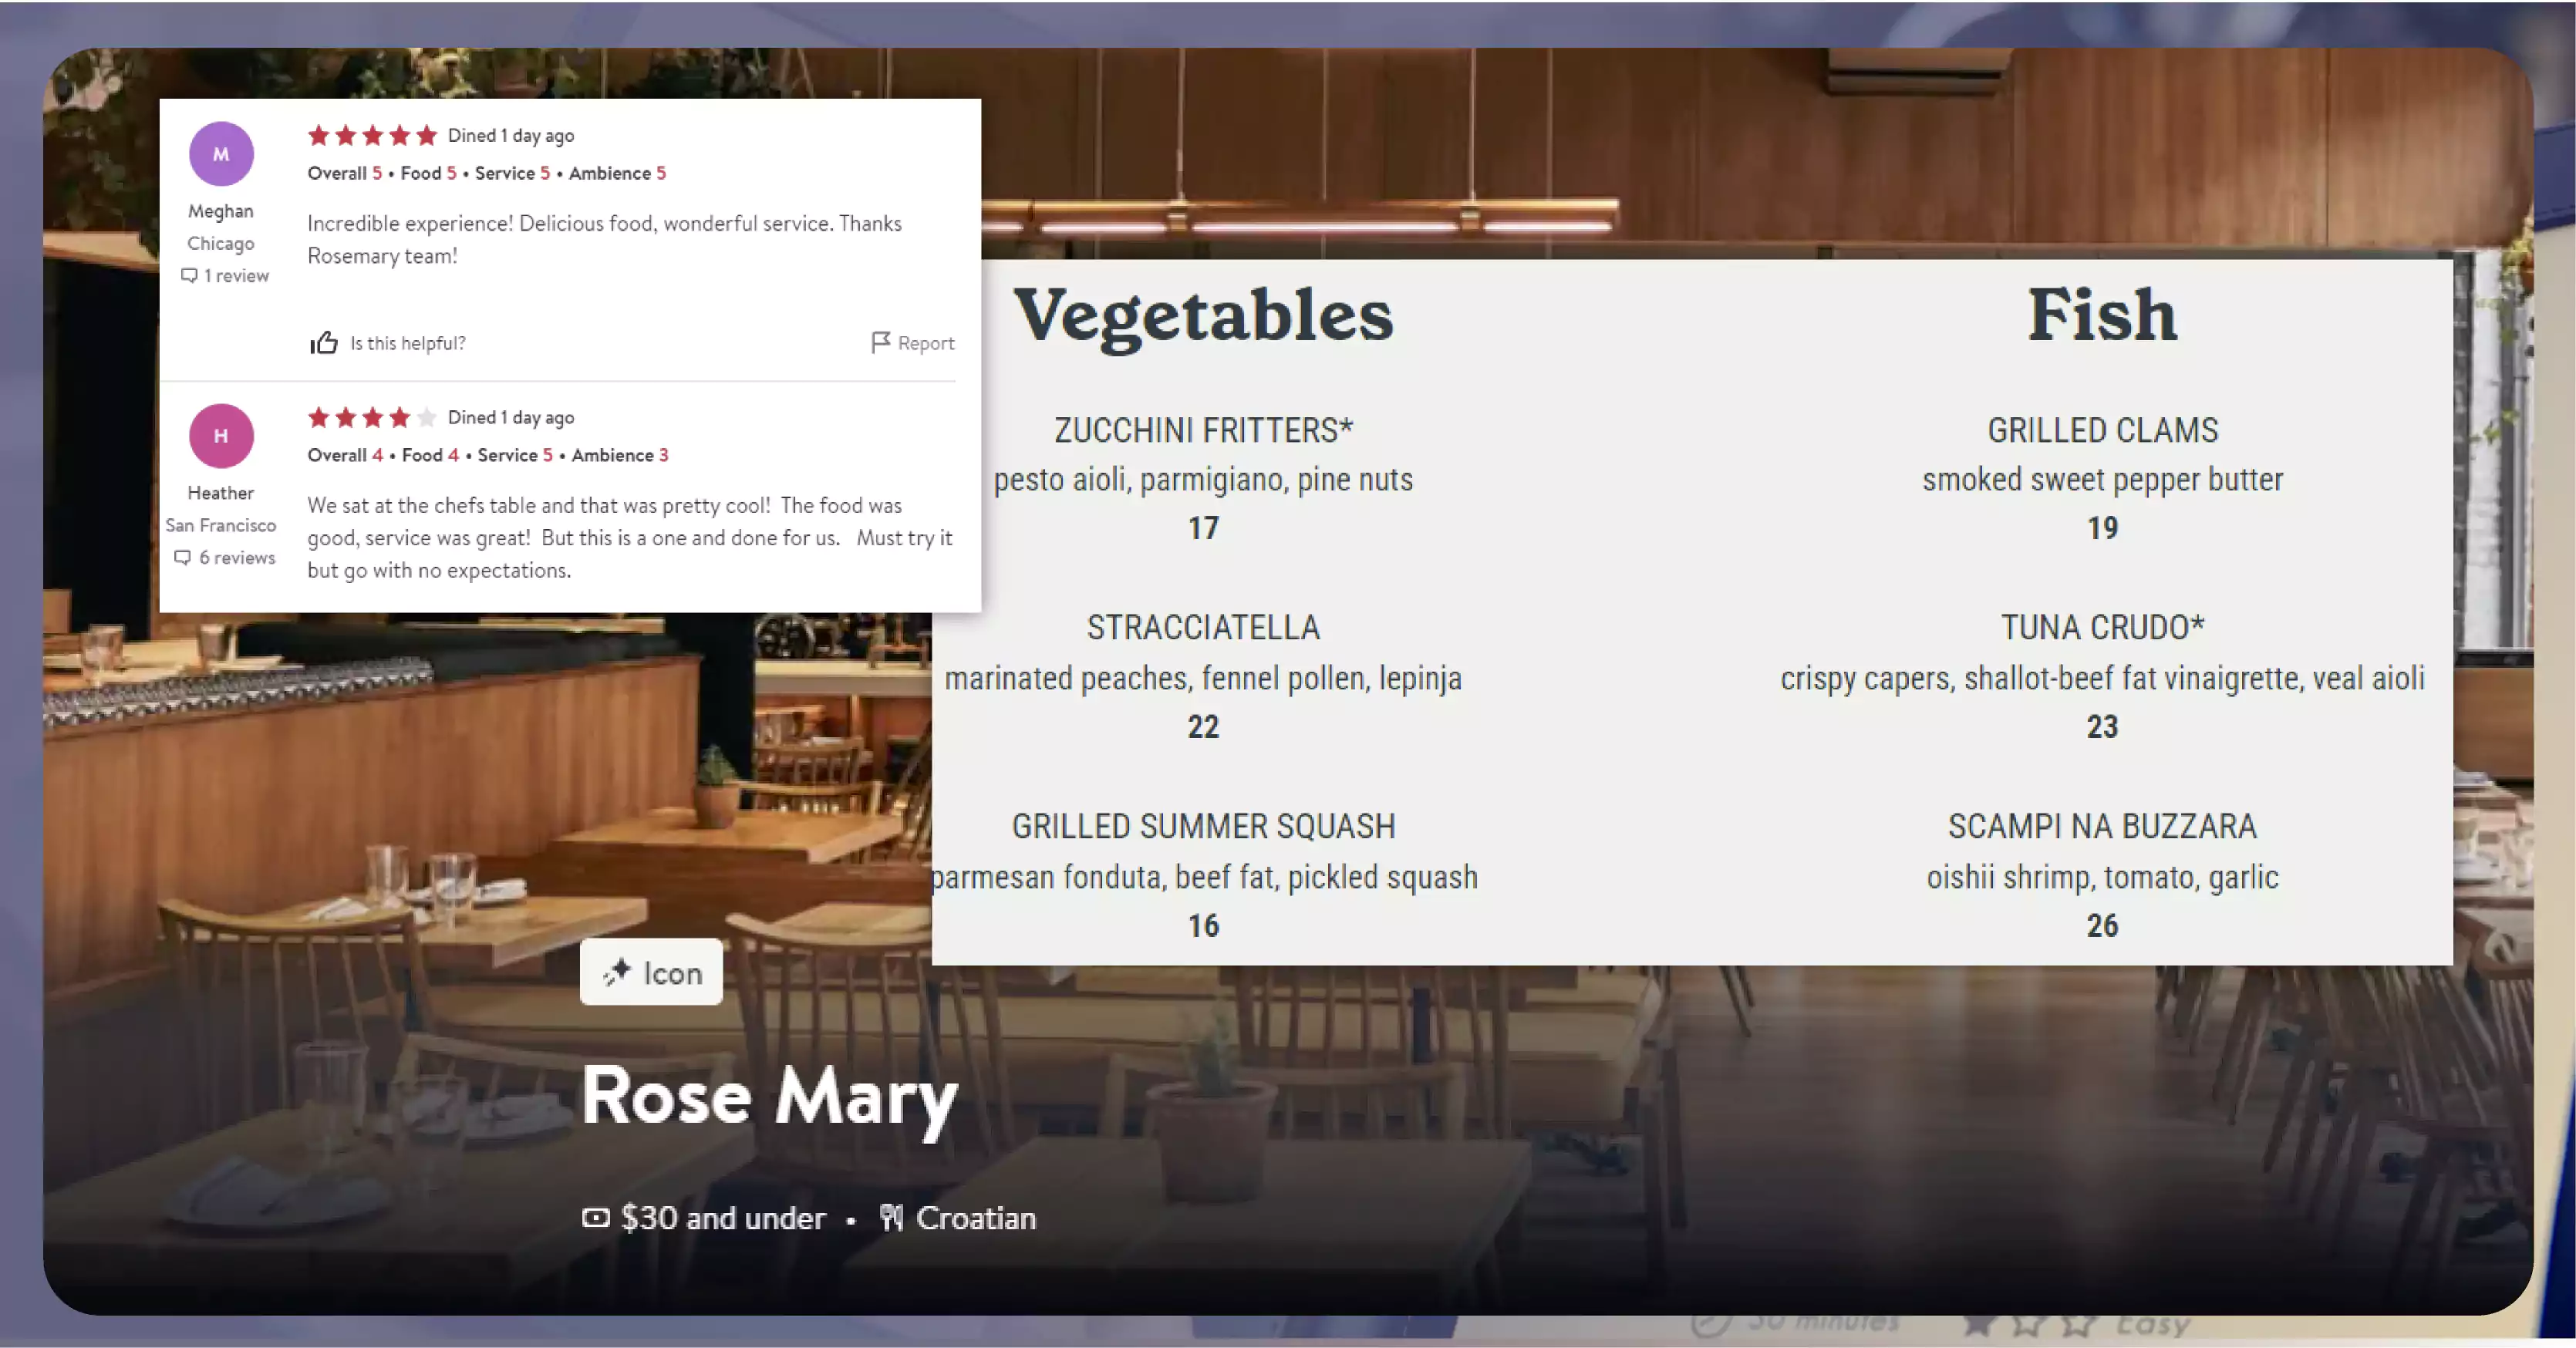The image size is (2576, 1348).
Task: Click the Rose Mary restaurant name link
Action: [x=770, y=1097]
